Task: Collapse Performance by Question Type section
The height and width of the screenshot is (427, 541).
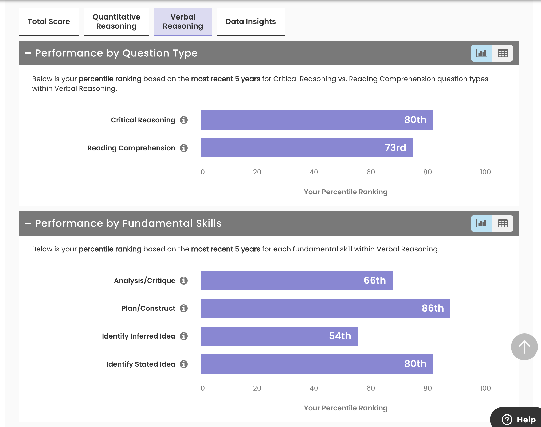Action: (28, 53)
